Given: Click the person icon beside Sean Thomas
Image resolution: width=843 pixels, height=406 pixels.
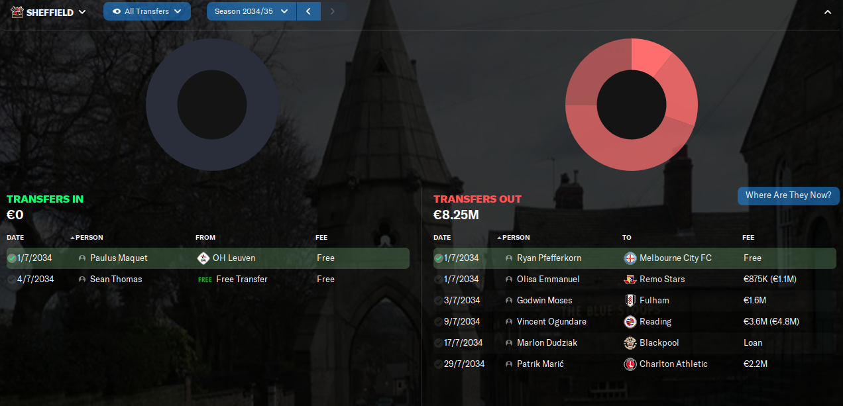Looking at the screenshot, I should click(82, 279).
